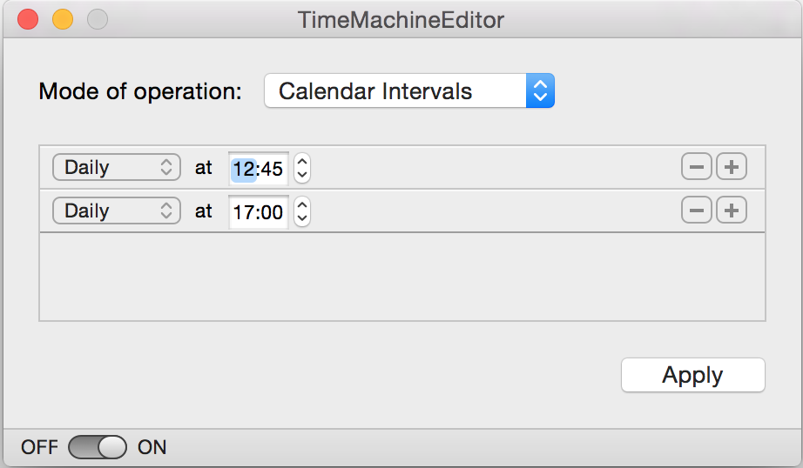Expand the Daily dropdown for 17:00 row
The width and height of the screenshot is (803, 468).
tap(117, 211)
